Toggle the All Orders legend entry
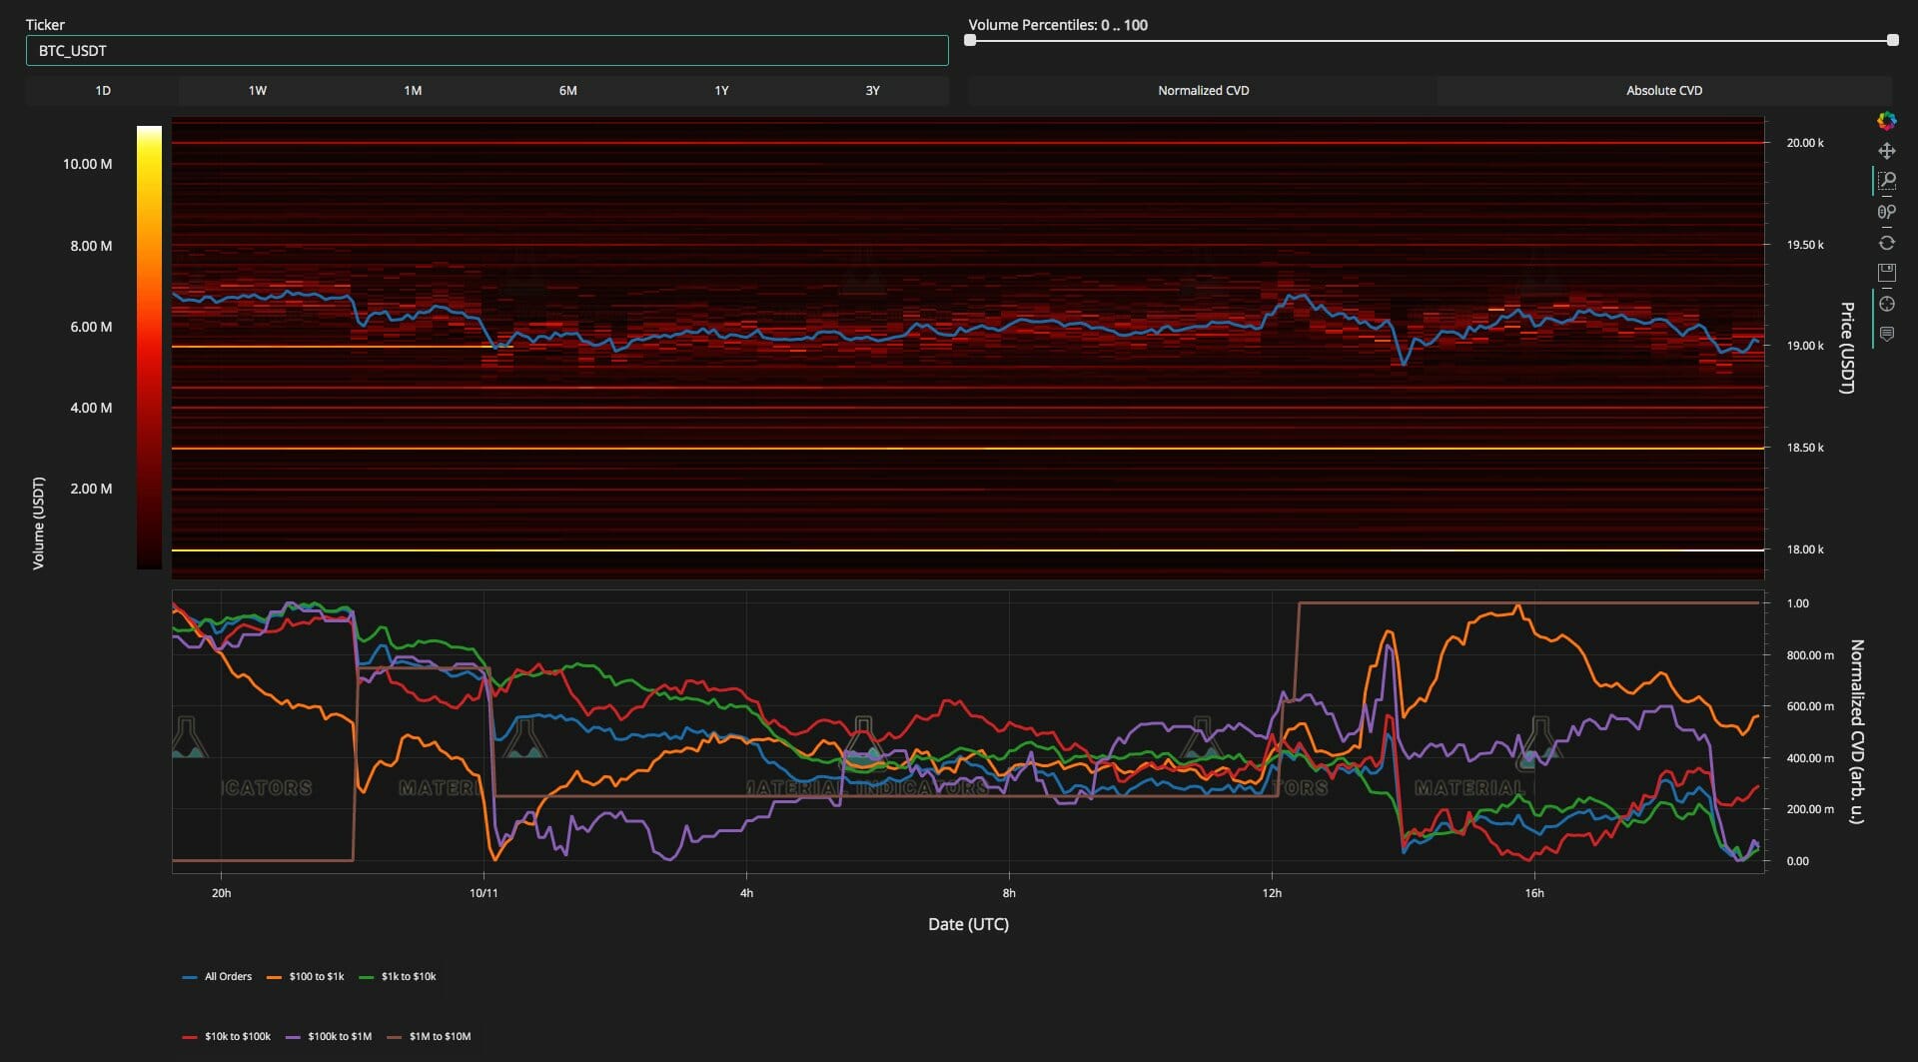1918x1062 pixels. (x=217, y=976)
